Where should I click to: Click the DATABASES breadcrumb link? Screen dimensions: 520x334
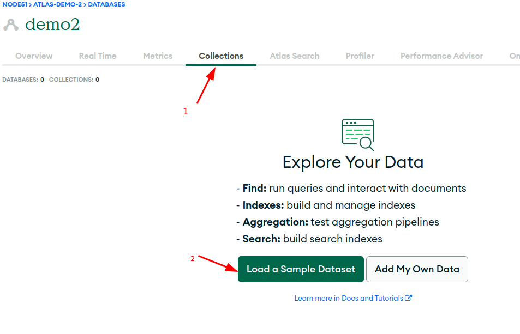pyautogui.click(x=106, y=4)
